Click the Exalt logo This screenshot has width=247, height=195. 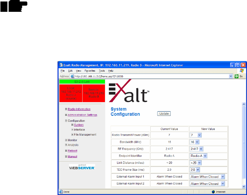(x=129, y=91)
